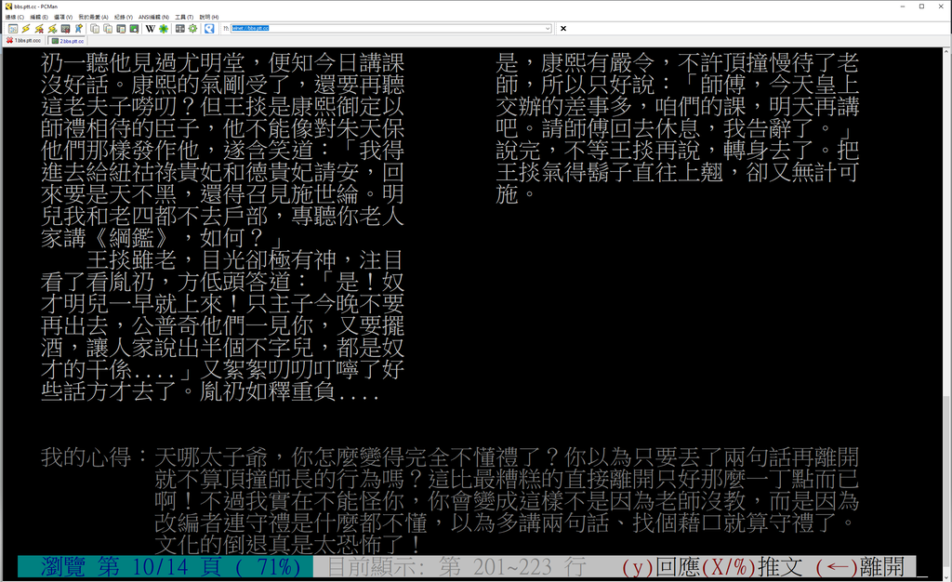Click the black X button beside address bar

(563, 29)
